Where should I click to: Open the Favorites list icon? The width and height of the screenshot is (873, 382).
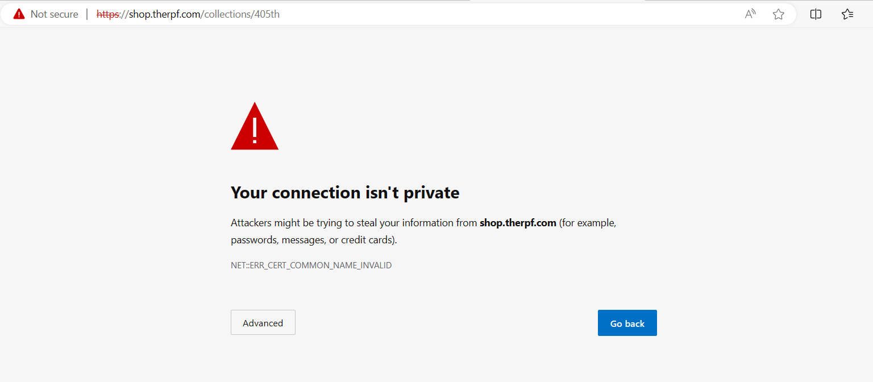coord(847,14)
